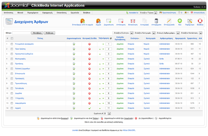Click the Φίλτρο filter text field
Viewport: 208px width, 136px height.
click(x=21, y=33)
